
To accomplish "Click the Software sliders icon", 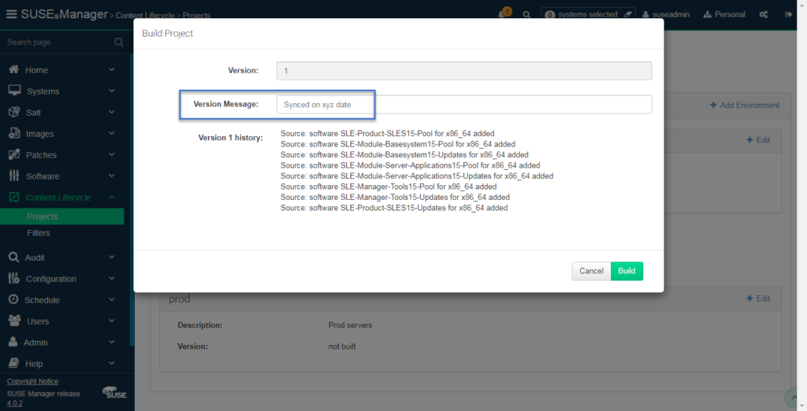I will tap(14, 176).
